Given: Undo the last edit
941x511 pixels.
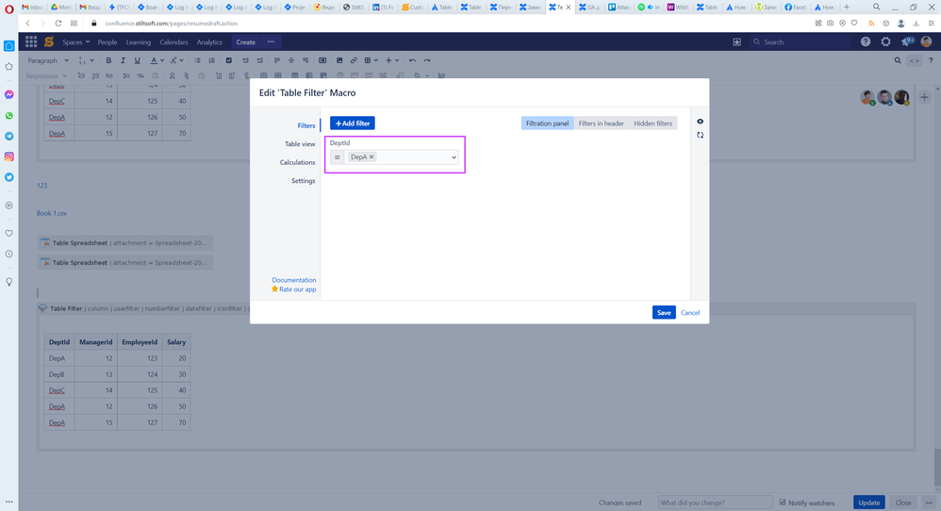Looking at the screenshot, I should pyautogui.click(x=412, y=60).
